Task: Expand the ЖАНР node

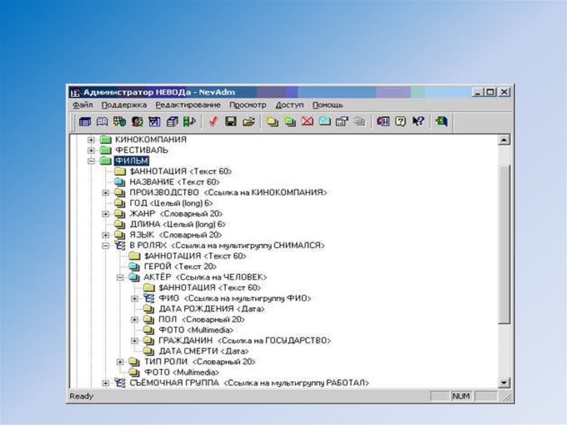Action: (x=105, y=214)
